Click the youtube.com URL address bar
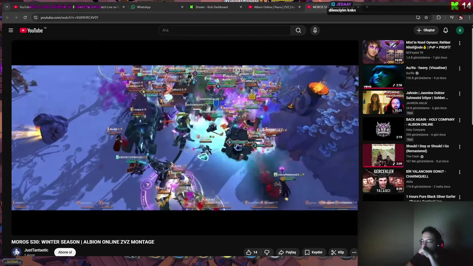Screen dimensions: 473x266 222,17
